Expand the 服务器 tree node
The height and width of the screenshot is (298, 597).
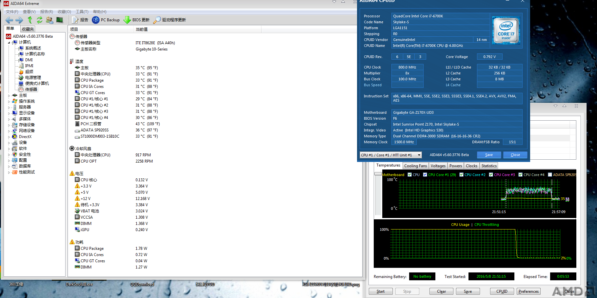pyautogui.click(x=9, y=108)
